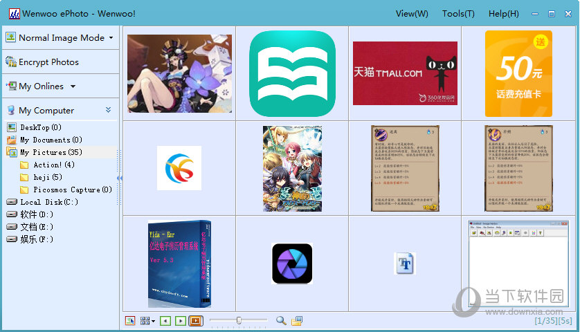Select the anime girl with purple flower thumbnail

pos(179,73)
